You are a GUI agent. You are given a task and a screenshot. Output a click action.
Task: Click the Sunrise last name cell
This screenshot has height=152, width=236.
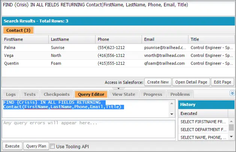(x=72, y=48)
